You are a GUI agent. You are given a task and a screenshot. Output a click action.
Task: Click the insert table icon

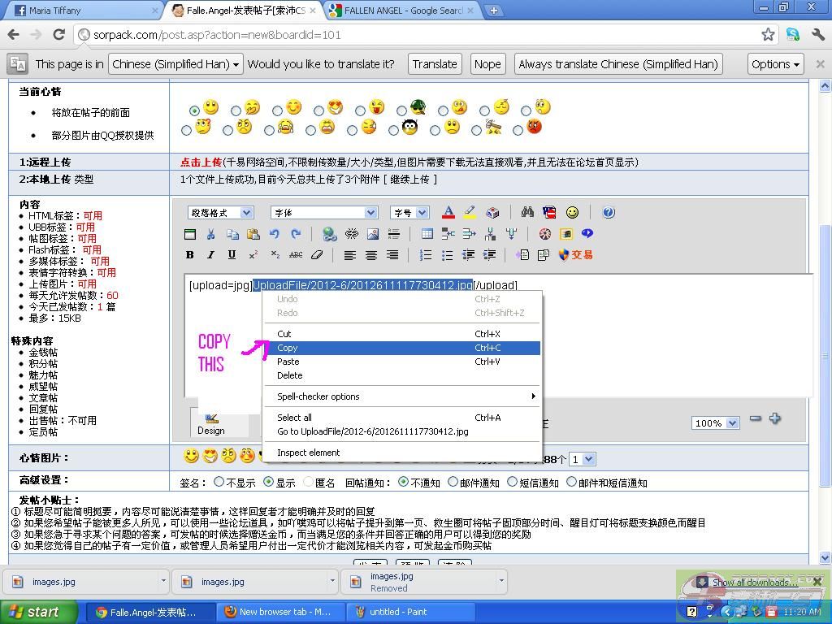[427, 234]
